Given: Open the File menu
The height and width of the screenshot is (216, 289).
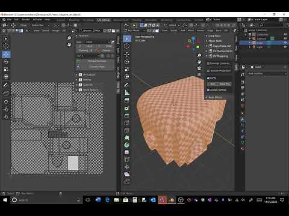Looking at the screenshot, I should click(10, 20).
